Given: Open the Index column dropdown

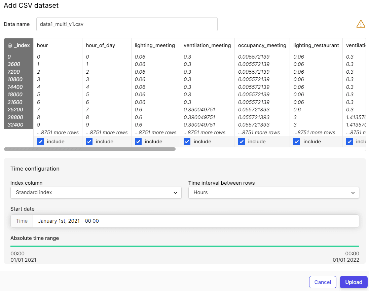Looking at the screenshot, I should tap(96, 192).
